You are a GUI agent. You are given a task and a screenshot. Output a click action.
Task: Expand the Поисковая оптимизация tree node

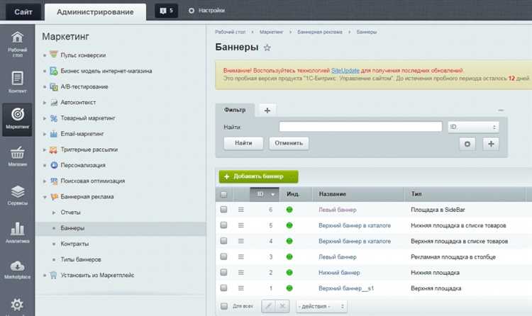coord(45,181)
